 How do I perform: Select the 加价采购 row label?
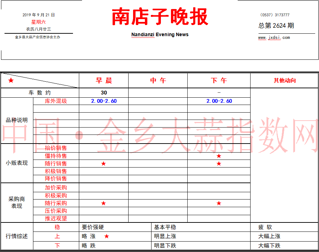56,188
